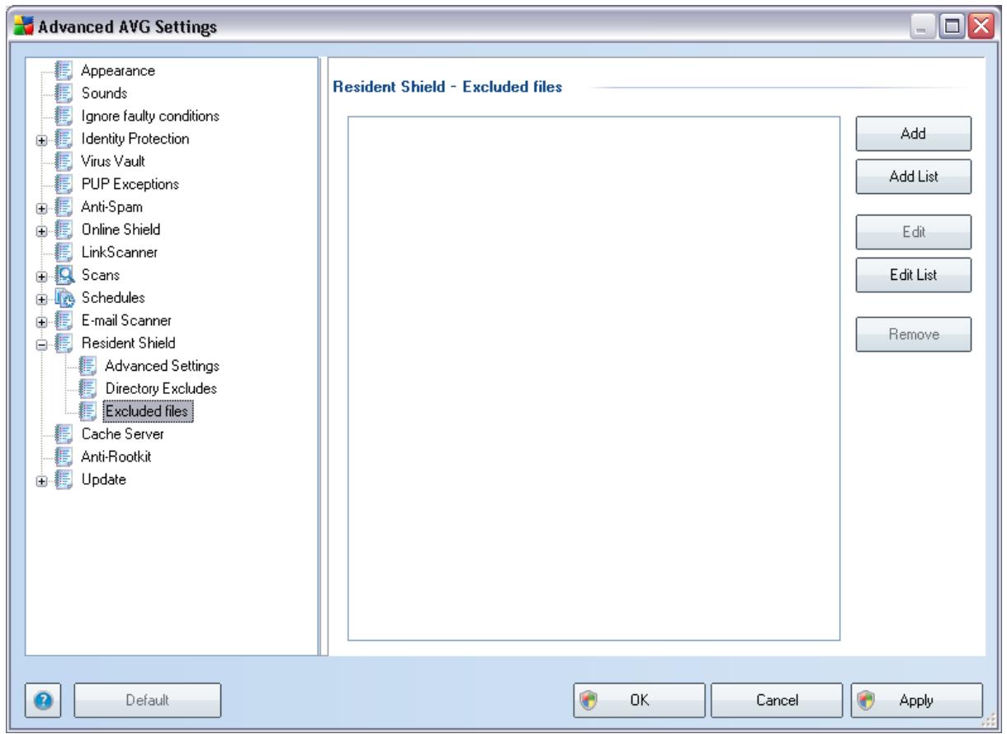Click the Add List button
The width and height of the screenshot is (1007, 734).
pos(914,176)
